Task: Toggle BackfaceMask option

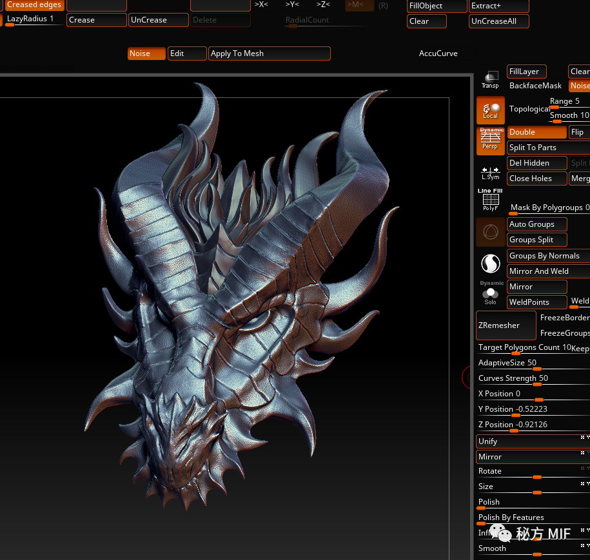Action: [x=535, y=86]
